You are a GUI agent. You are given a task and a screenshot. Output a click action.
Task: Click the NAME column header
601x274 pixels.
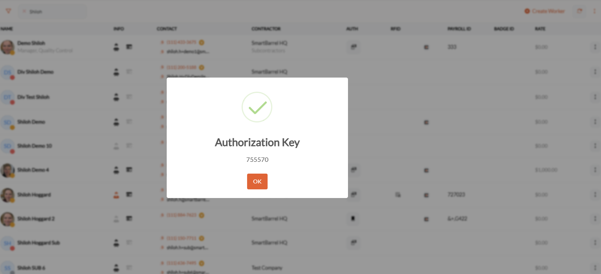7,29
